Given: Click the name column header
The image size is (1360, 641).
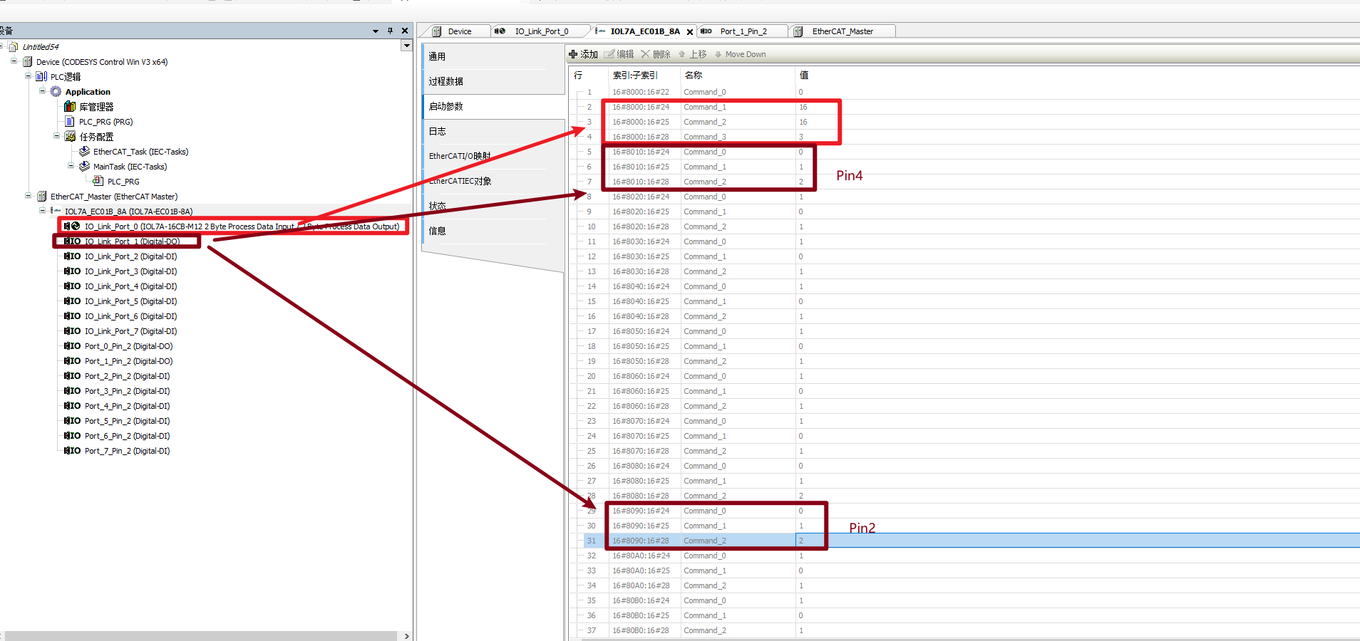Looking at the screenshot, I should (x=738, y=75).
